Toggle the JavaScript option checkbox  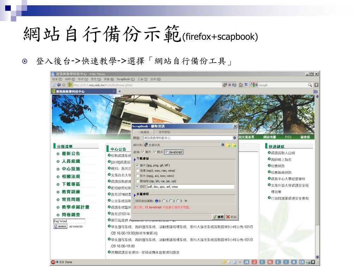pyautogui.click(x=166, y=152)
